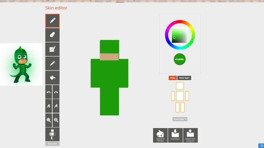The height and width of the screenshot is (148, 264).
Task: Select the Lighten color tool
Action: pos(49,106)
